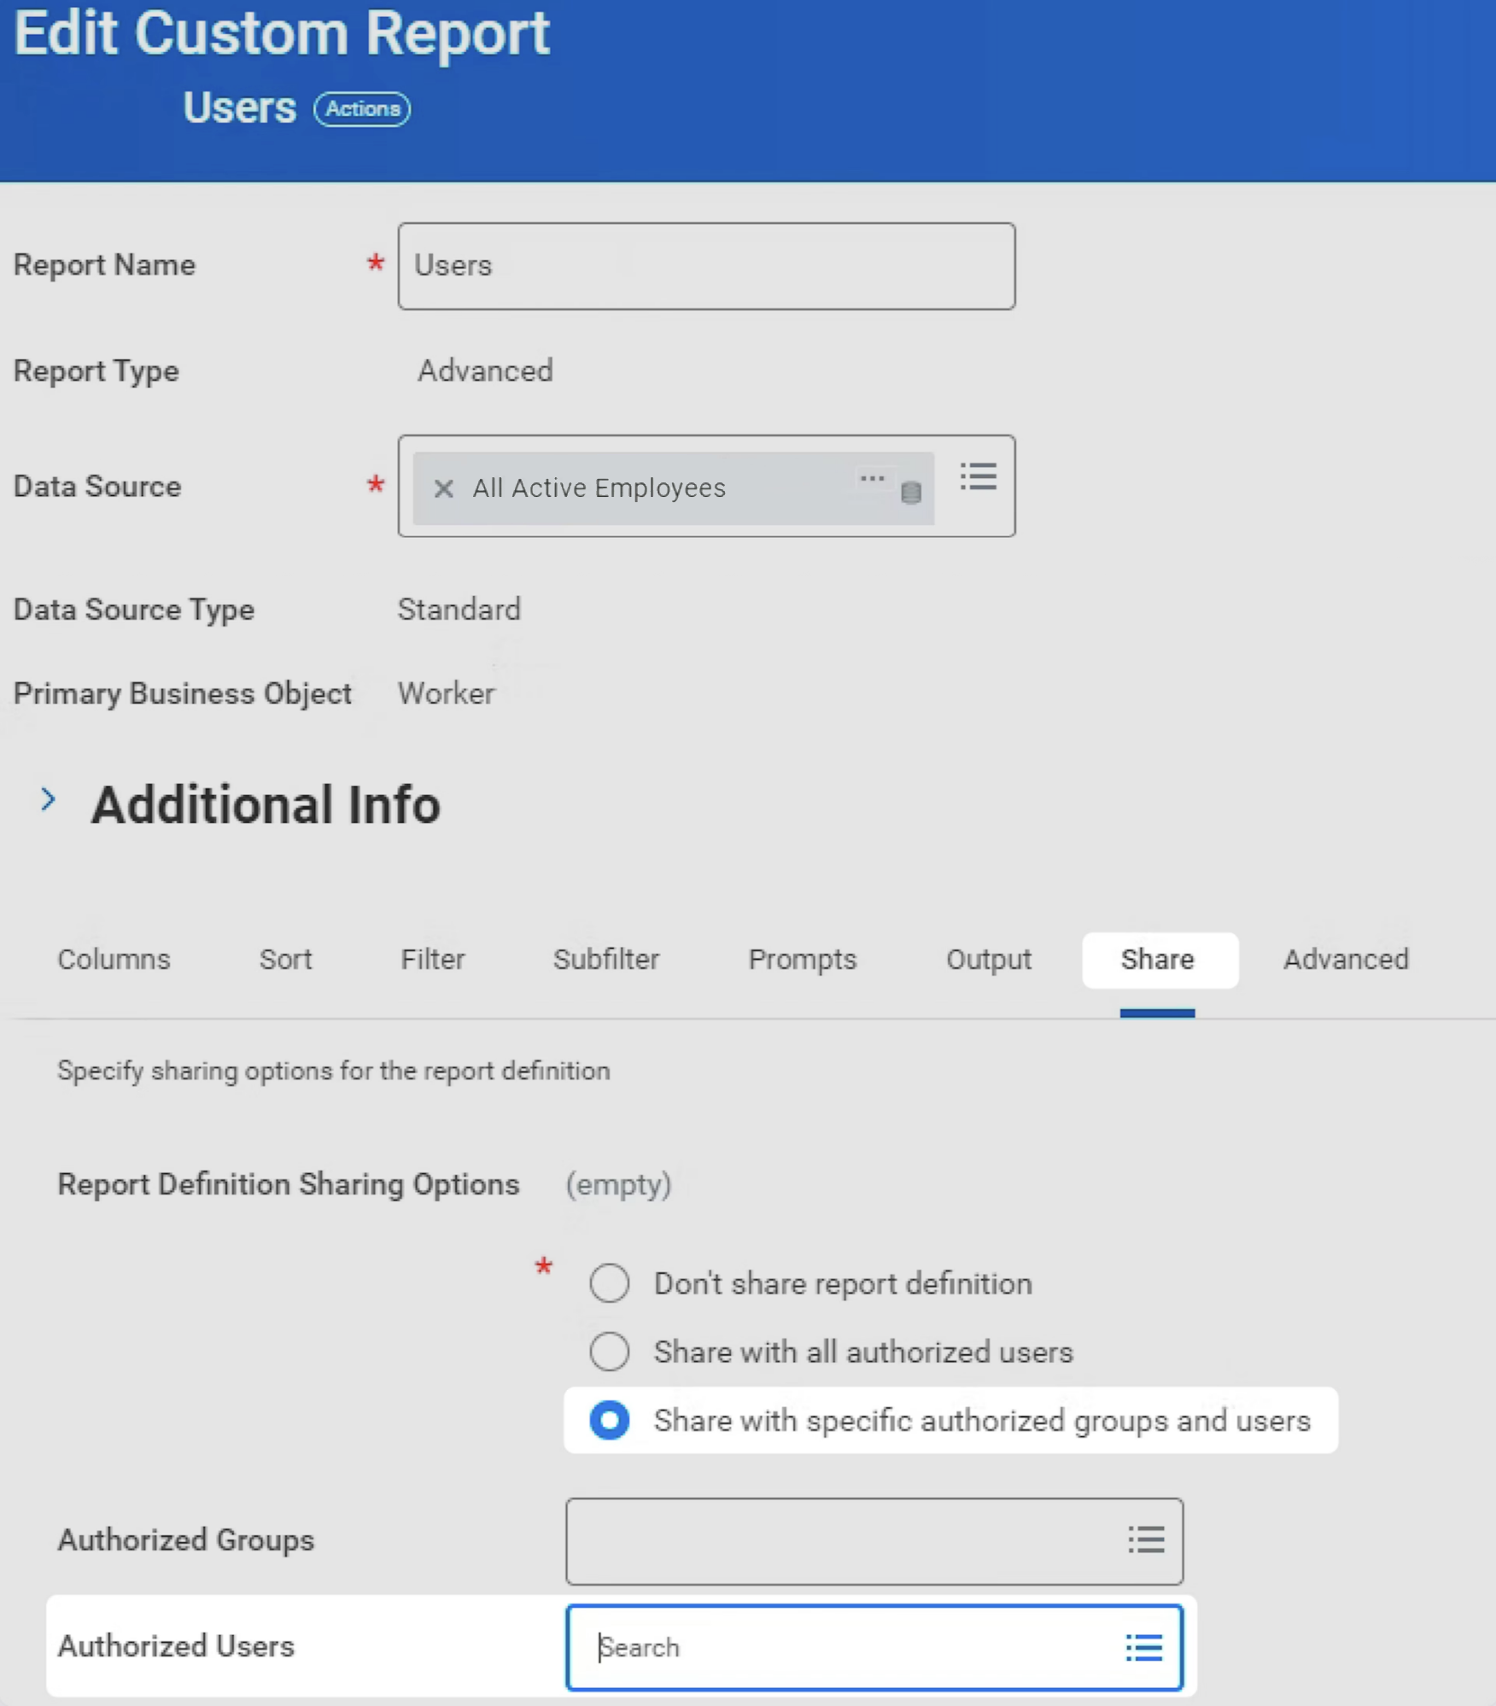
Task: Switch to the Prompts tab
Action: tap(802, 959)
